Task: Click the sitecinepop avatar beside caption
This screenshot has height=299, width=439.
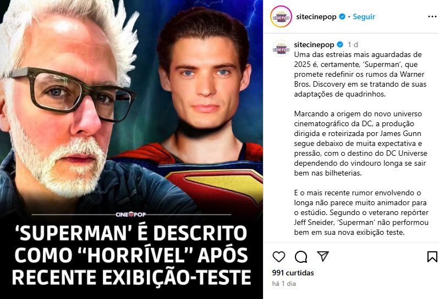Action: coord(281,49)
